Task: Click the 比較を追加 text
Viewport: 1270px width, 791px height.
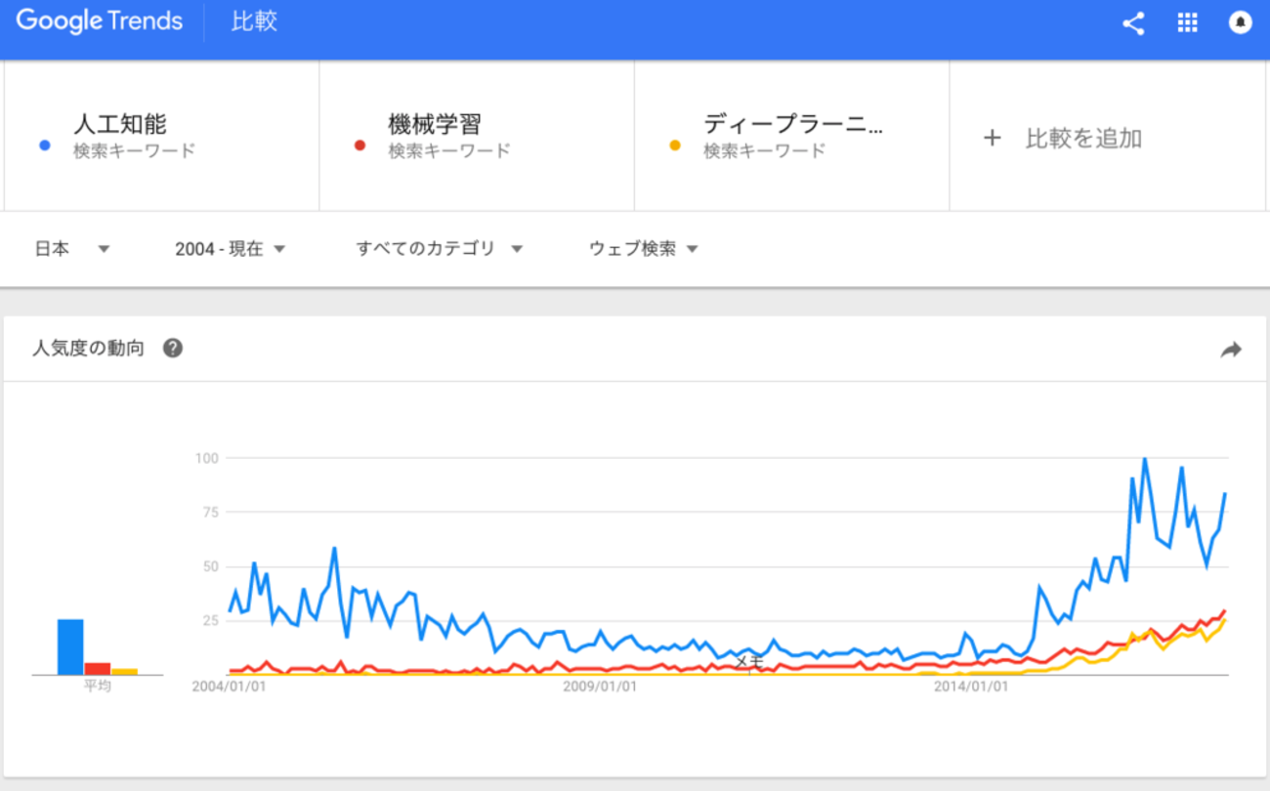Action: click(1083, 139)
